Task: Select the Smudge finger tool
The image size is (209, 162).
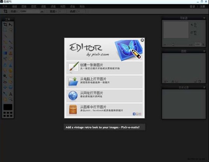Action: pyautogui.click(x=5, y=71)
